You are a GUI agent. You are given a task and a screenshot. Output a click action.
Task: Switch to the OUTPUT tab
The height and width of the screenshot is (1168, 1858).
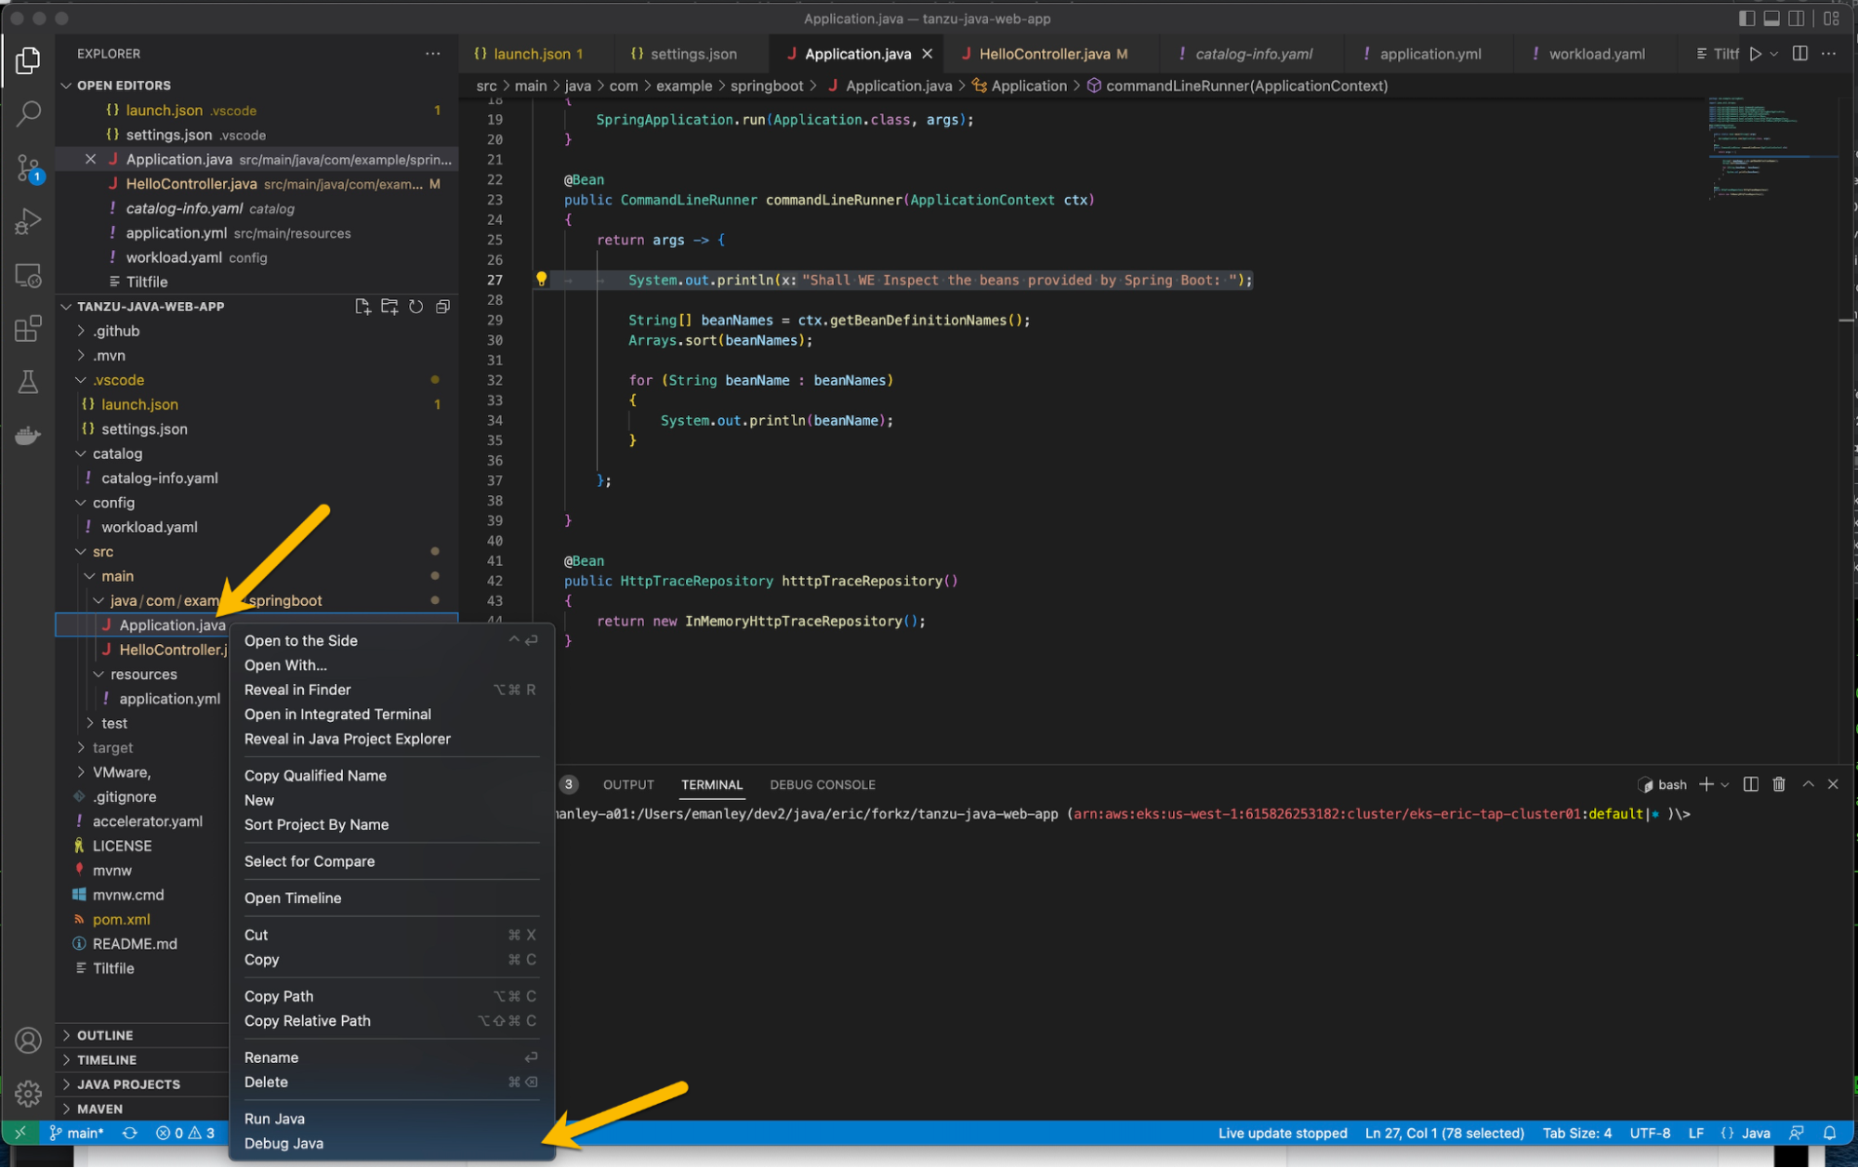[627, 784]
